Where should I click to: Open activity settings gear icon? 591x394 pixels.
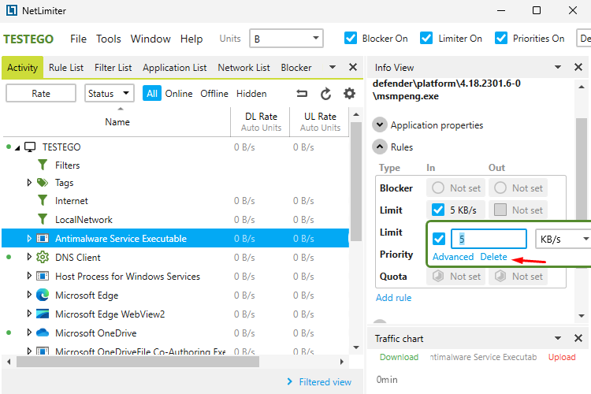click(349, 94)
